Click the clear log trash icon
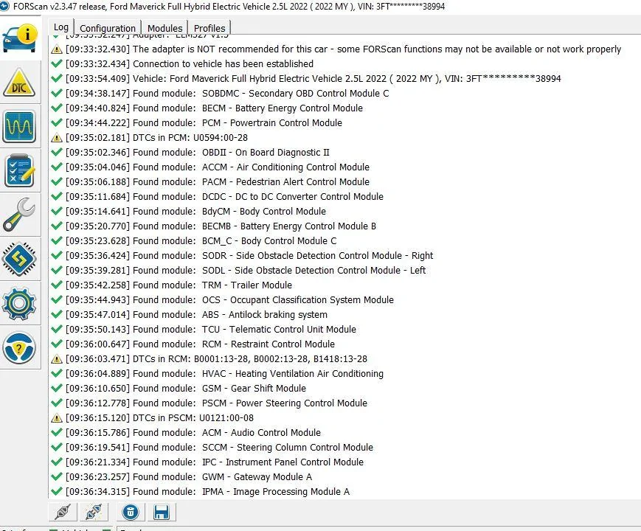 (x=131, y=512)
